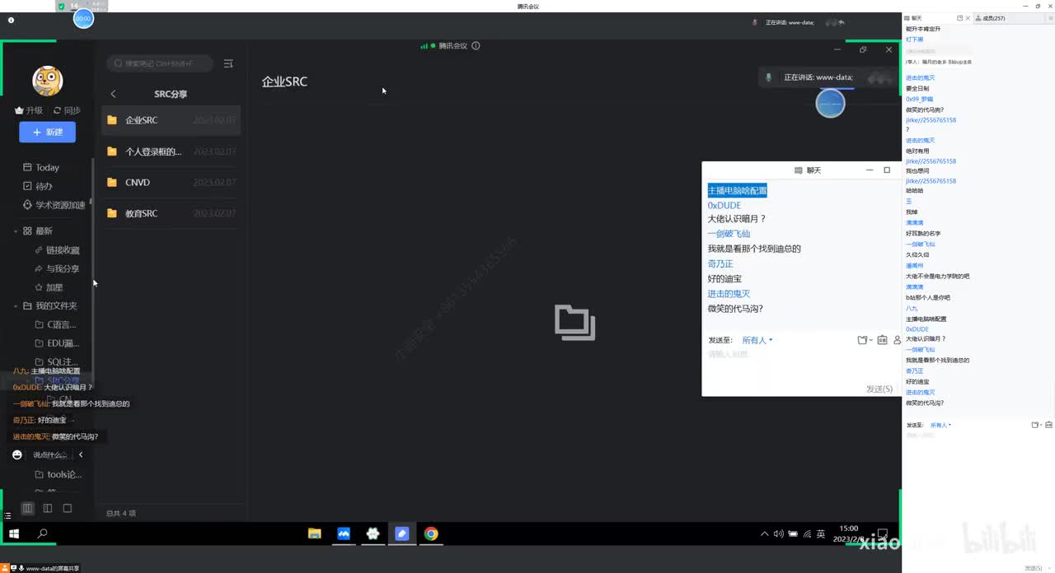Open the Windows Start menu
The height and width of the screenshot is (573, 1055).
pyautogui.click(x=14, y=533)
